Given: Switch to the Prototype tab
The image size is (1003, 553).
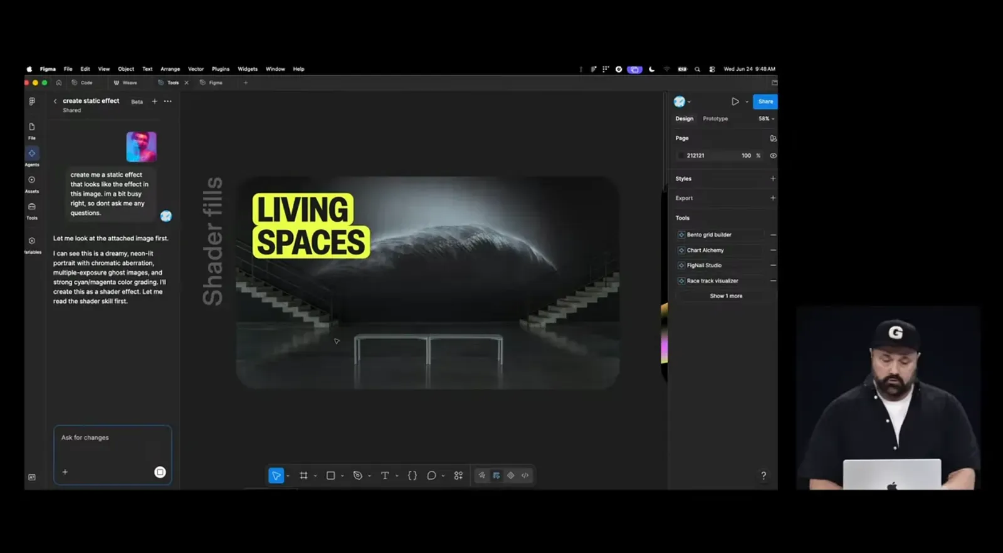Looking at the screenshot, I should point(715,118).
